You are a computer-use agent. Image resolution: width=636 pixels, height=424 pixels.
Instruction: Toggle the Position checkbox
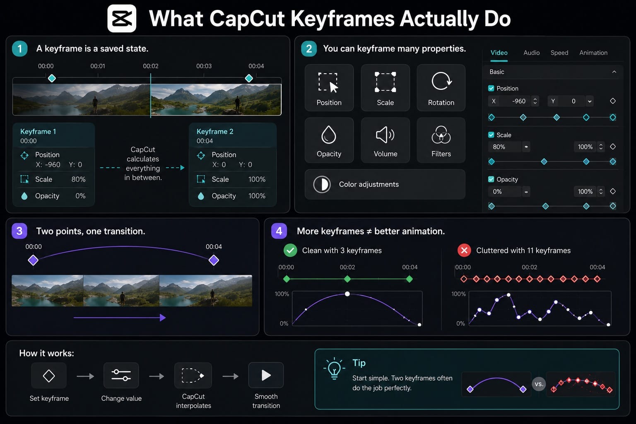pyautogui.click(x=491, y=88)
